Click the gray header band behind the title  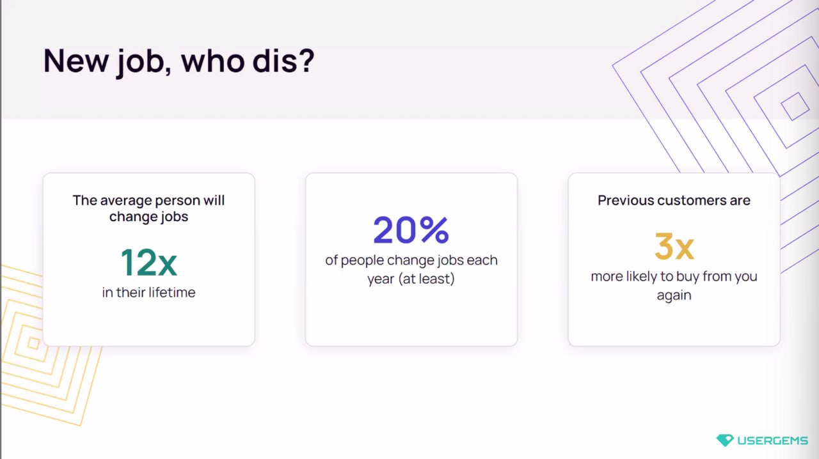click(409, 59)
